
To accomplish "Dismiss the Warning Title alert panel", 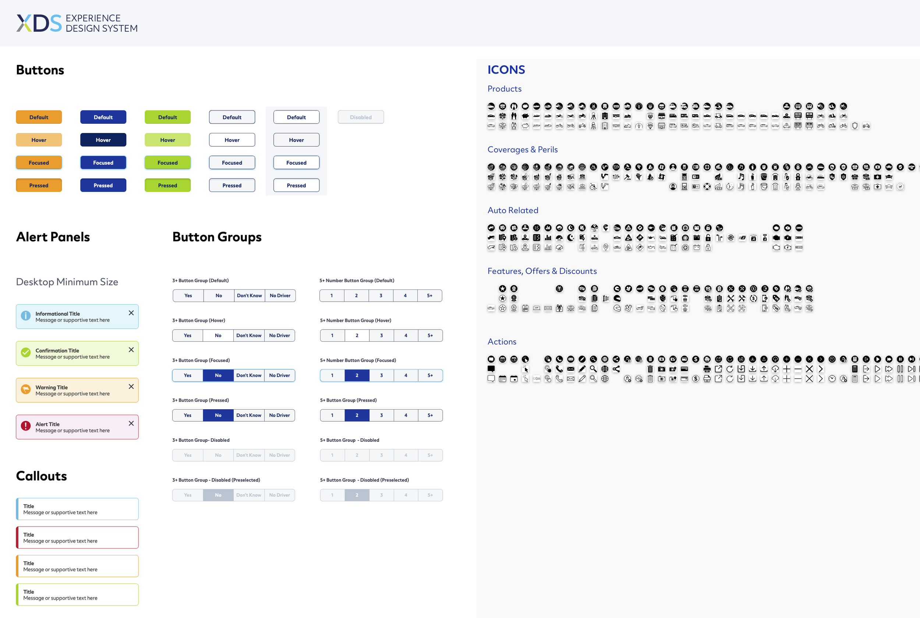I will pyautogui.click(x=131, y=387).
